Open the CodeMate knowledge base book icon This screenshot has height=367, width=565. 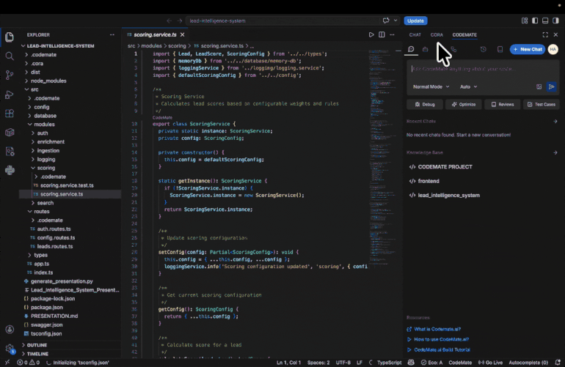click(x=500, y=49)
